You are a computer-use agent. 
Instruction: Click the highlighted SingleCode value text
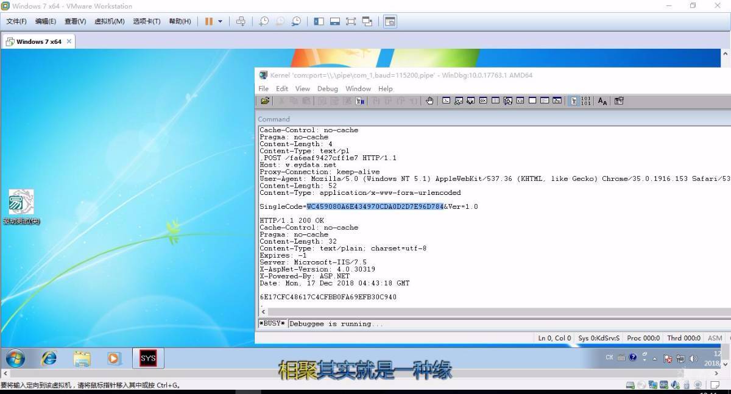pos(375,206)
